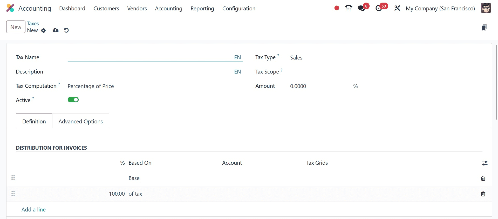Click the New button
Viewport: 498px width, 219px height.
click(16, 27)
